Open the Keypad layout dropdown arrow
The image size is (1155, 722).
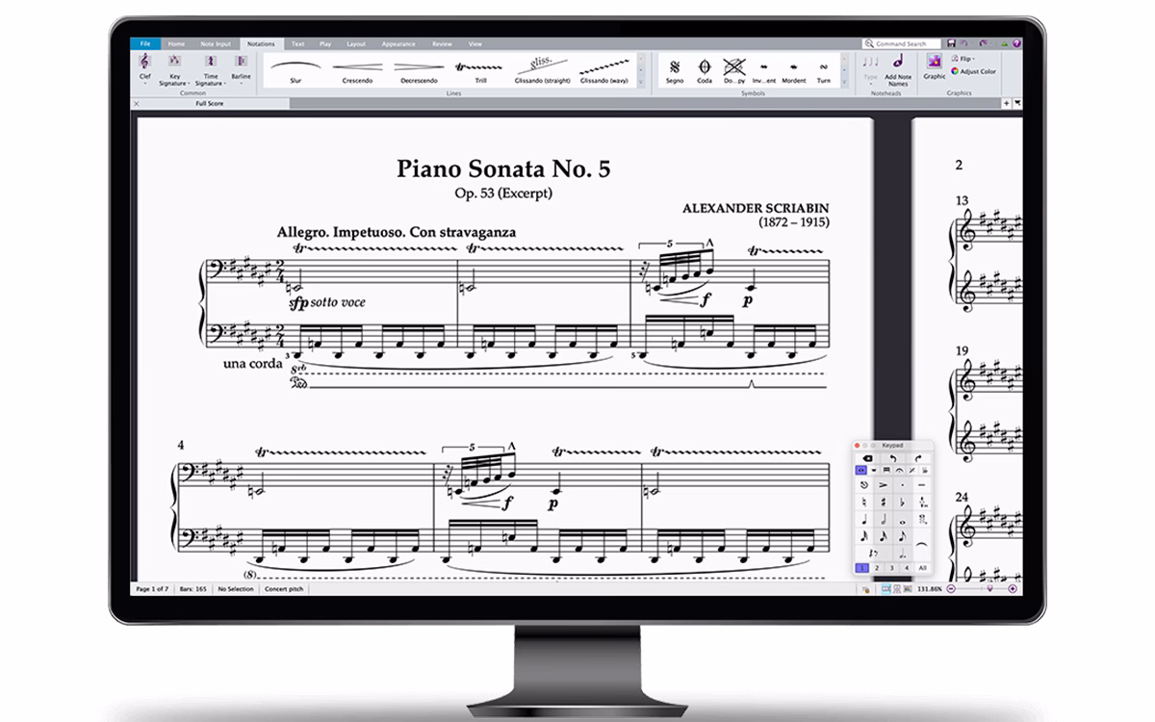(x=874, y=470)
